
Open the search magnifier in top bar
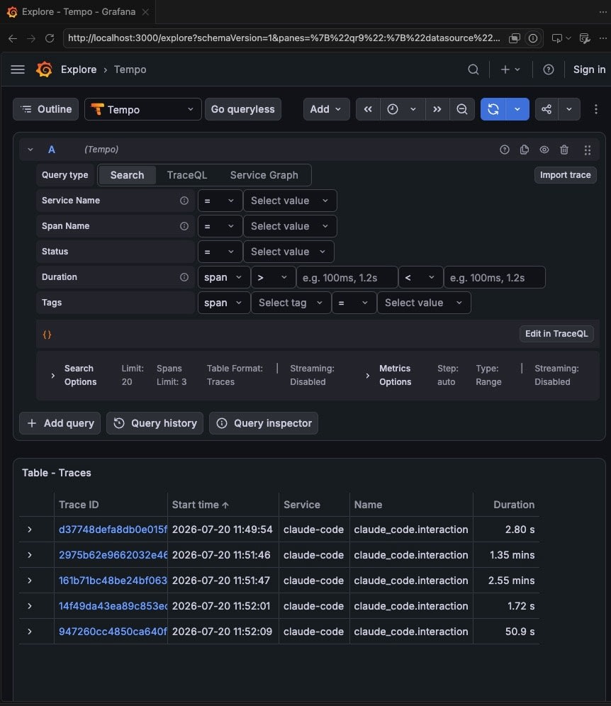[x=473, y=69]
